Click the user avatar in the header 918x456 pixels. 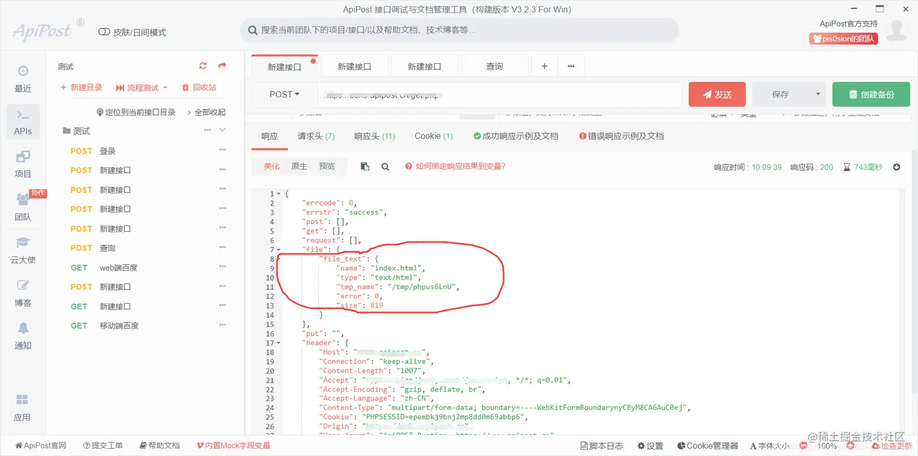[x=897, y=31]
